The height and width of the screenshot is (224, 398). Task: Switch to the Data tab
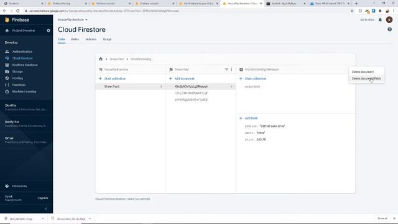coord(62,39)
